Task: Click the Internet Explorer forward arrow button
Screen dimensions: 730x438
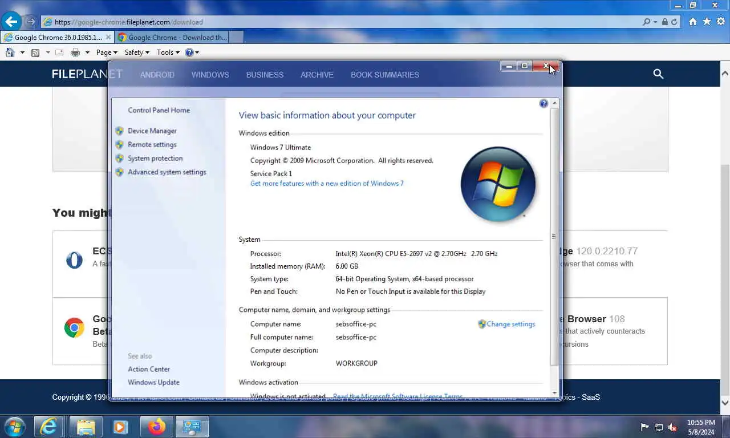Action: coord(31,22)
